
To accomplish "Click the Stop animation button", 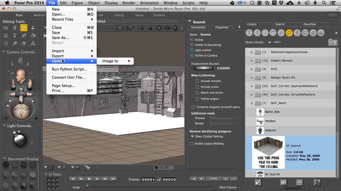I will [x=89, y=179].
